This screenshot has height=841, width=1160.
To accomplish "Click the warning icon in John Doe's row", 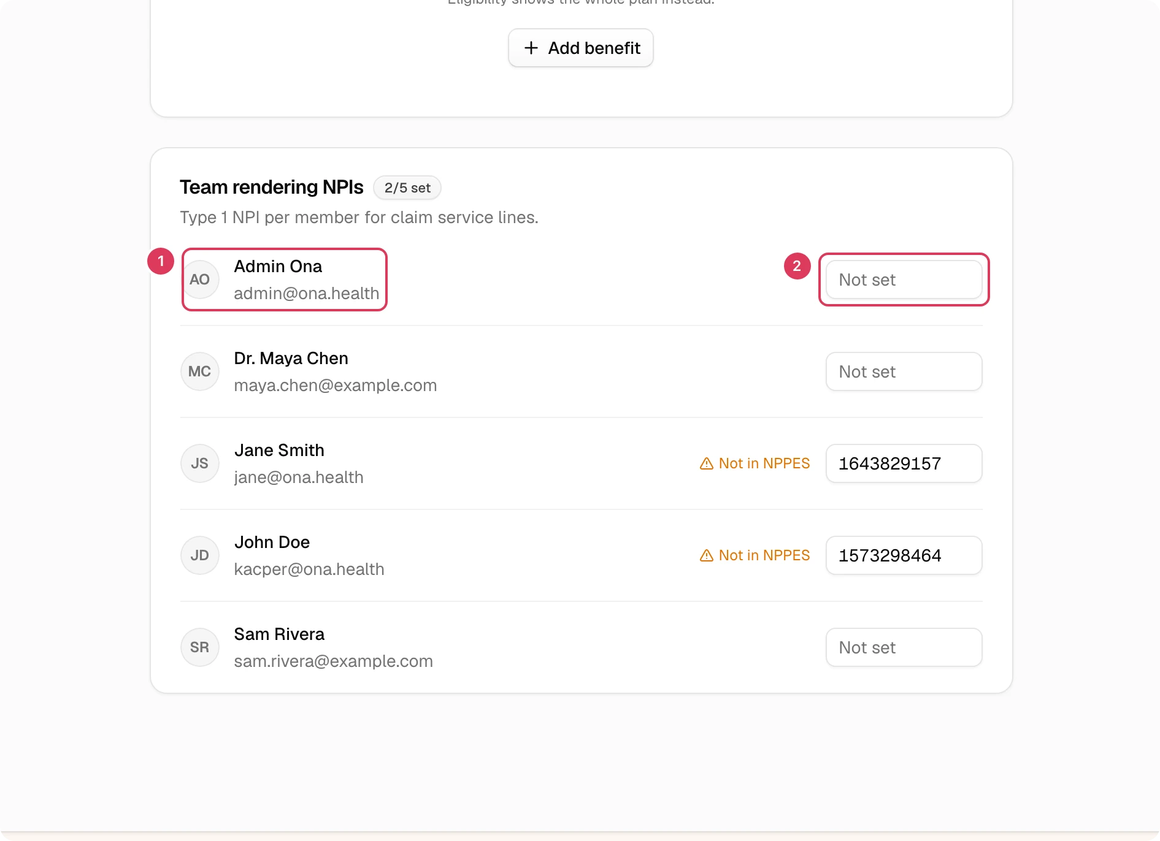I will pyautogui.click(x=707, y=555).
